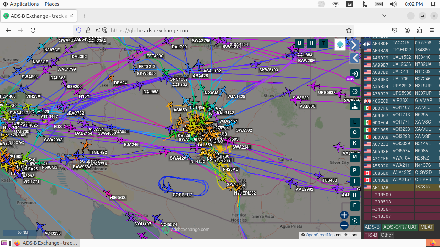Select table cell G-VMAP
Image resolution: width=440 pixels, height=247 pixels.
coord(426,101)
